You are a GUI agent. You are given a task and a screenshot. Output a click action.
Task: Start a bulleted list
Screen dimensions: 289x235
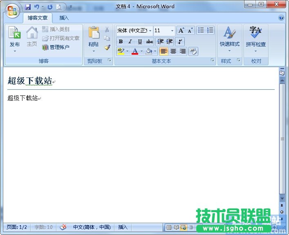201,30
